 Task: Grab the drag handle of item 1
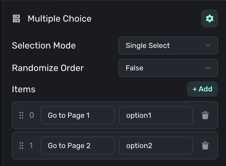(21, 146)
